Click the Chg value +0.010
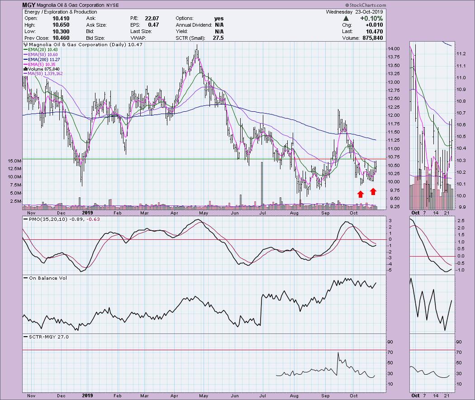Screen dimensions: 475x400 [x=375, y=25]
